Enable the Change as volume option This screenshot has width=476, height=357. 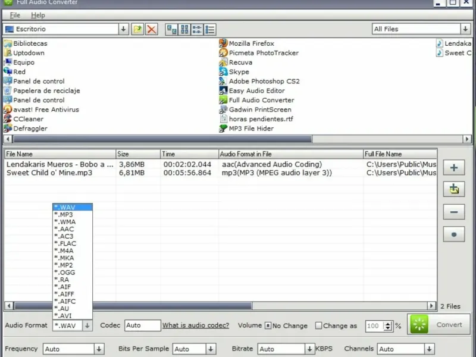(x=318, y=325)
